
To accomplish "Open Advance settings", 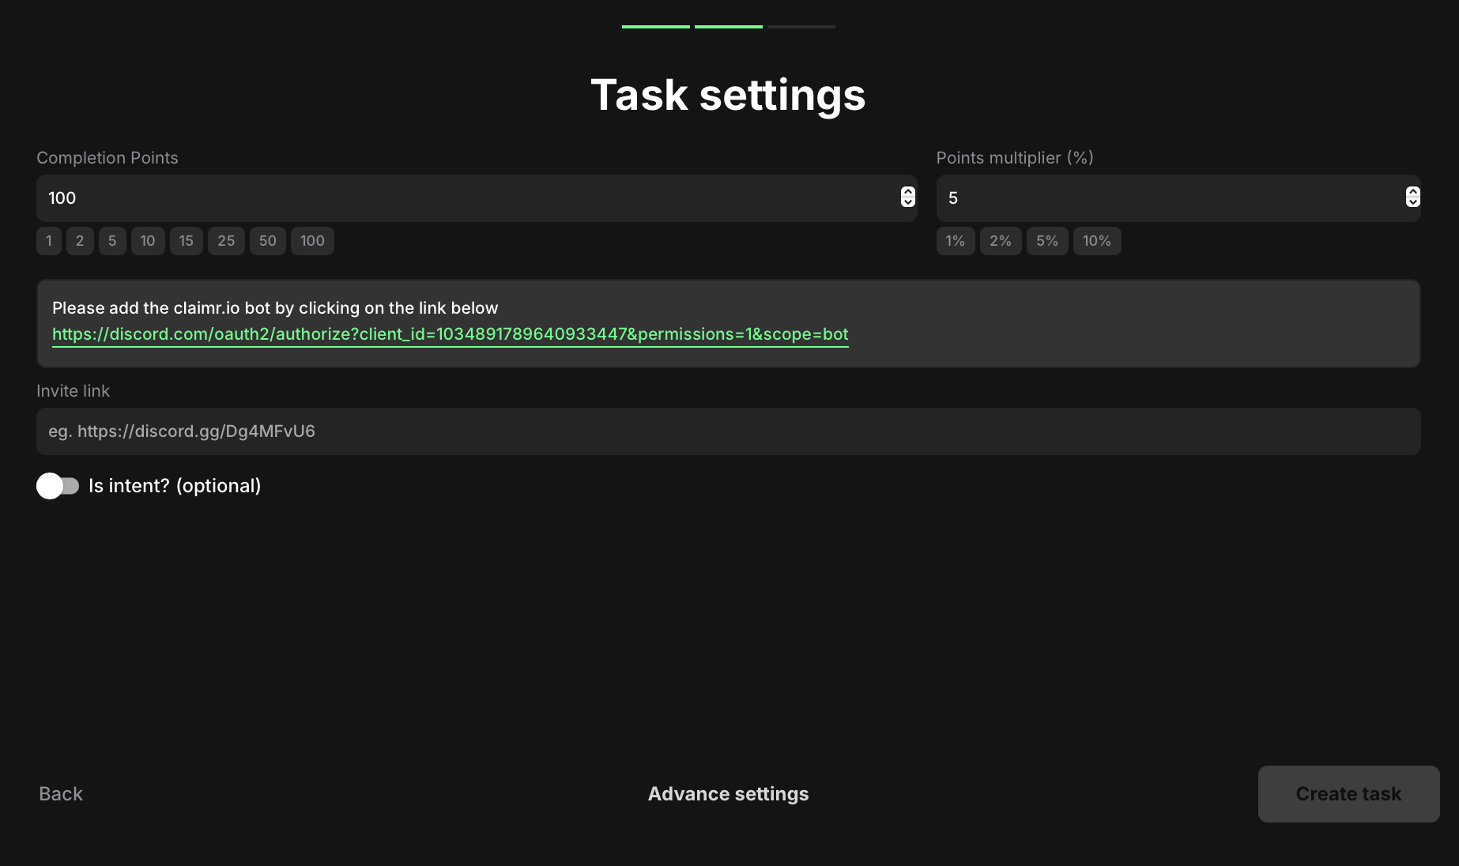I will 728,794.
